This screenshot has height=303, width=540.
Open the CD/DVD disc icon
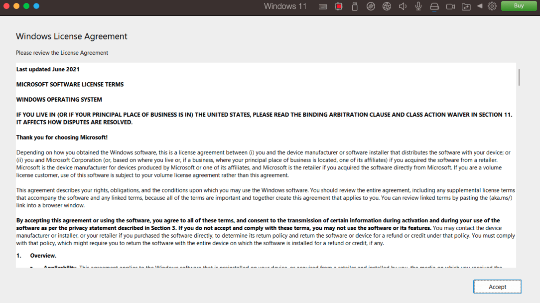[371, 6]
